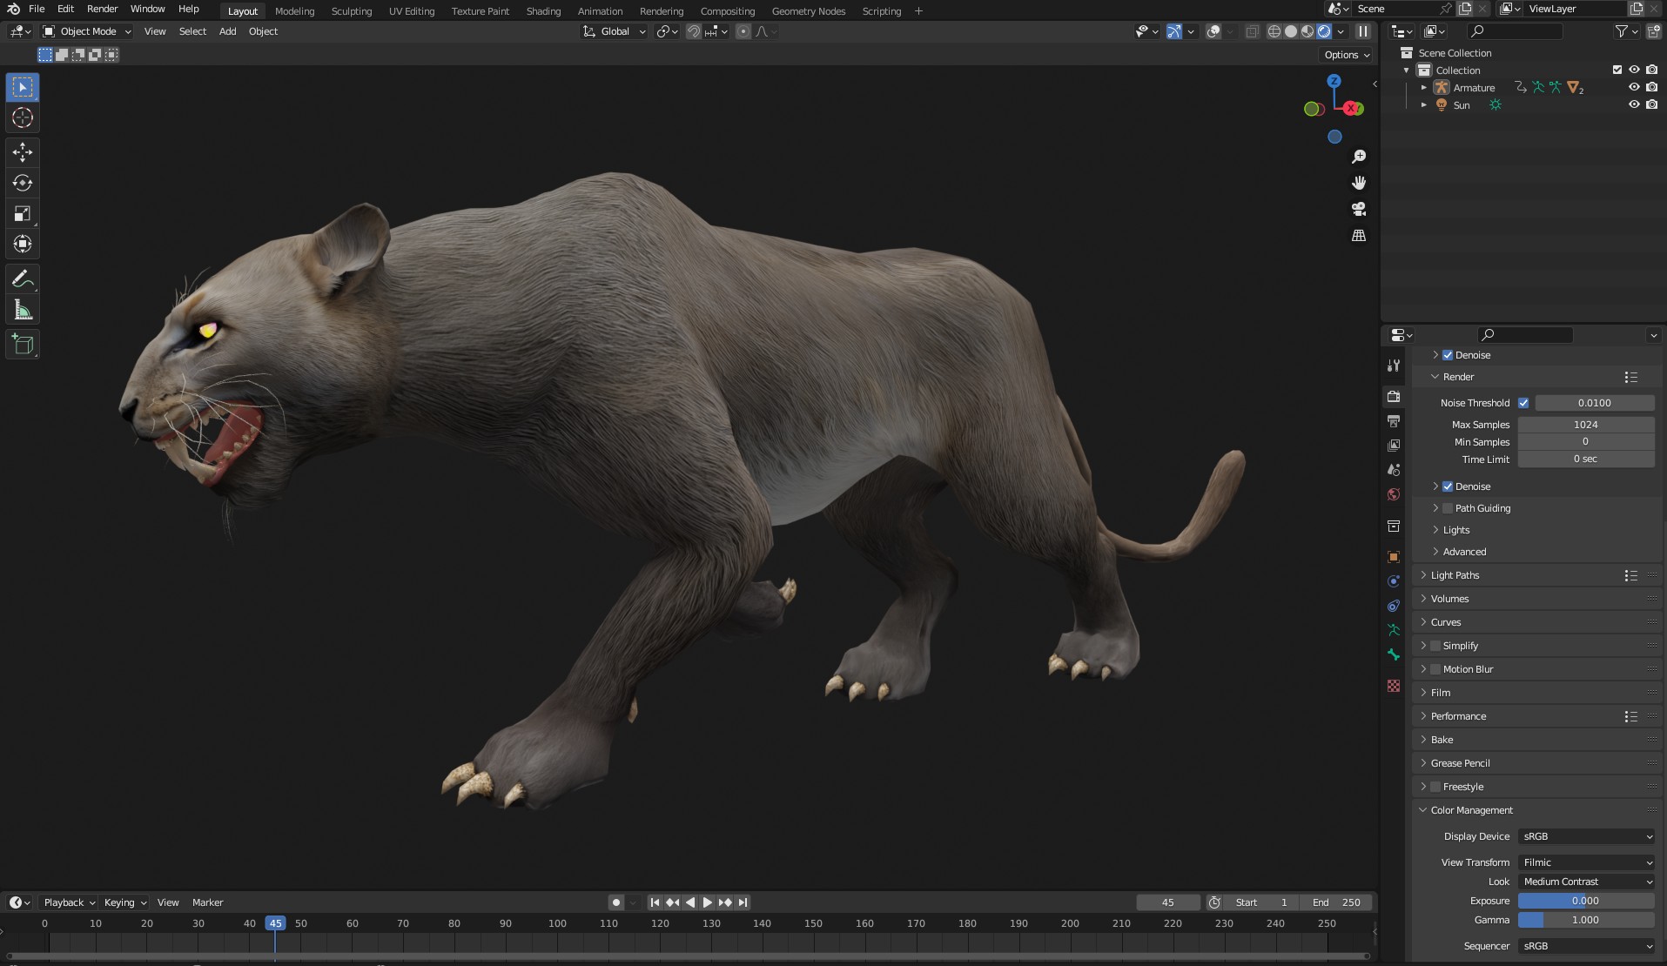This screenshot has height=966, width=1667.
Task: Activate the Annotate pencil tool
Action: 23,279
